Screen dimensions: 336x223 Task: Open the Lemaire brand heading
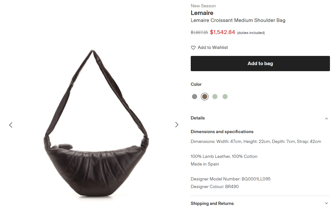202,13
